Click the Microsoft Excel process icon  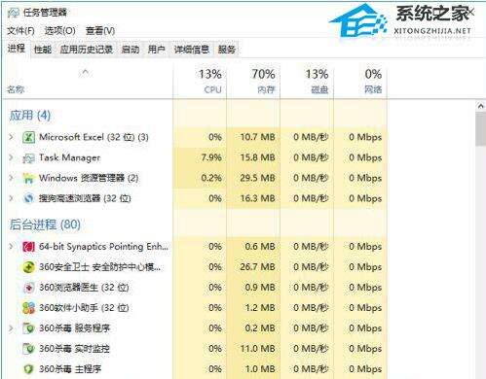coord(28,137)
